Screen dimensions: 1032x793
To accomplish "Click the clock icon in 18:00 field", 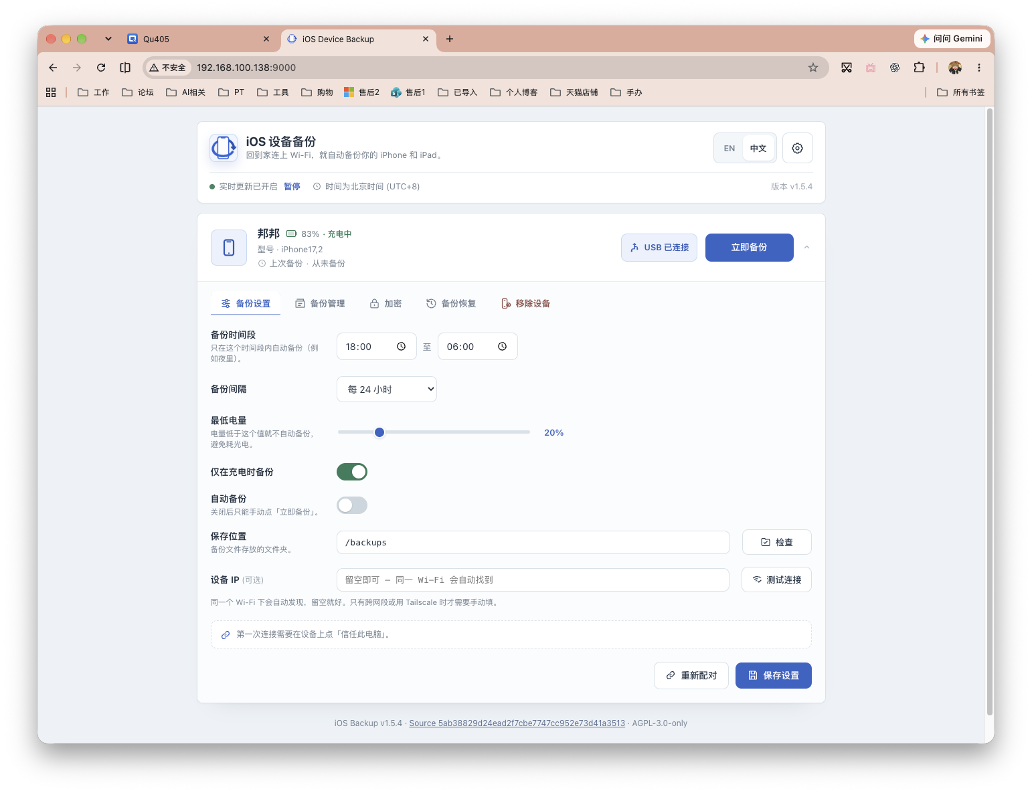I will click(401, 347).
